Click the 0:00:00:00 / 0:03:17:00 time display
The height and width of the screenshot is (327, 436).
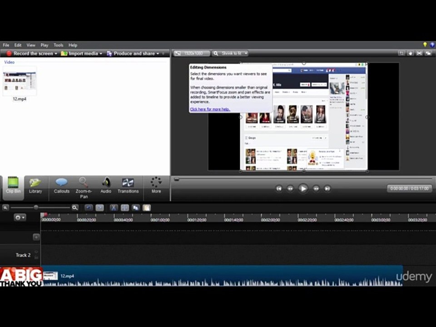pos(409,188)
